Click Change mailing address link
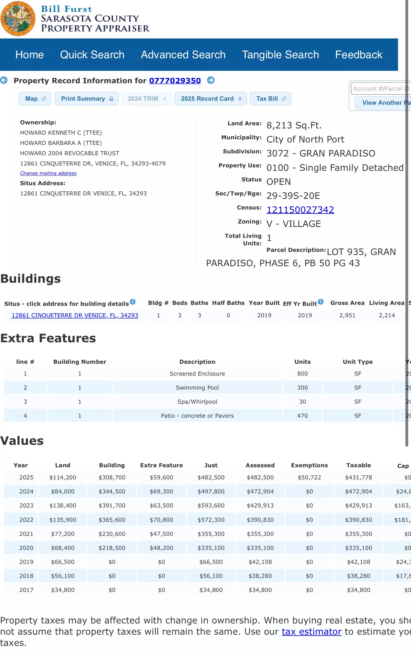The width and height of the screenshot is (411, 654). coord(48,173)
